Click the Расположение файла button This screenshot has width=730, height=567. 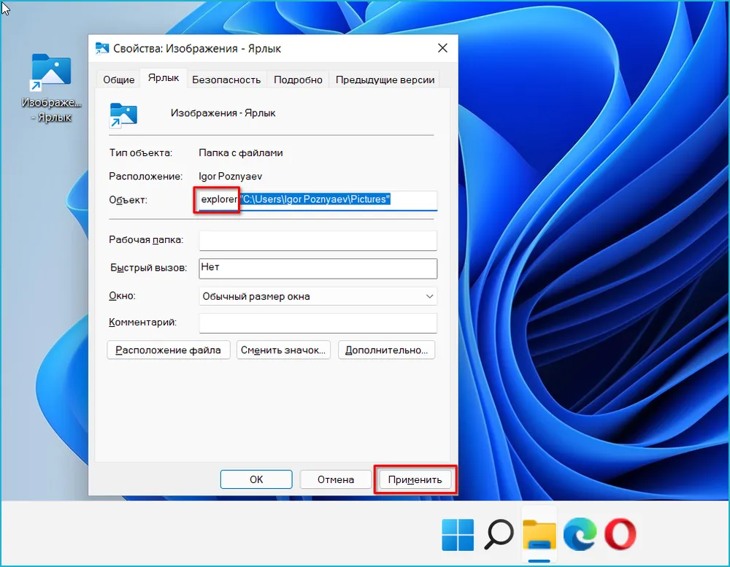[169, 350]
